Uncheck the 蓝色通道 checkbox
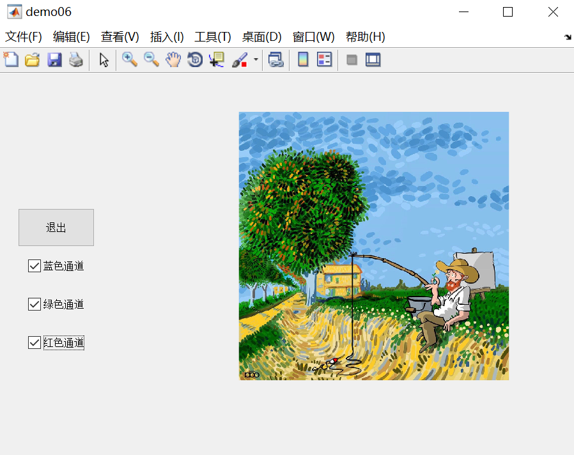 click(x=34, y=266)
